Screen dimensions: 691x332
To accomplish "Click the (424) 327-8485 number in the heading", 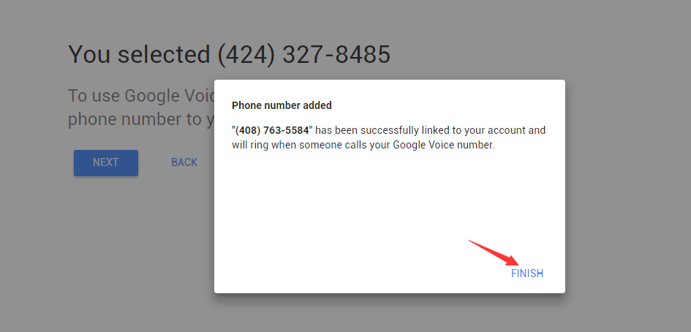I will click(x=304, y=55).
